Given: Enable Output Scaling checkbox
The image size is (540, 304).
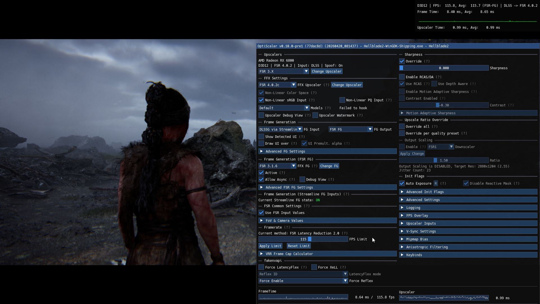Looking at the screenshot, I should [x=402, y=147].
